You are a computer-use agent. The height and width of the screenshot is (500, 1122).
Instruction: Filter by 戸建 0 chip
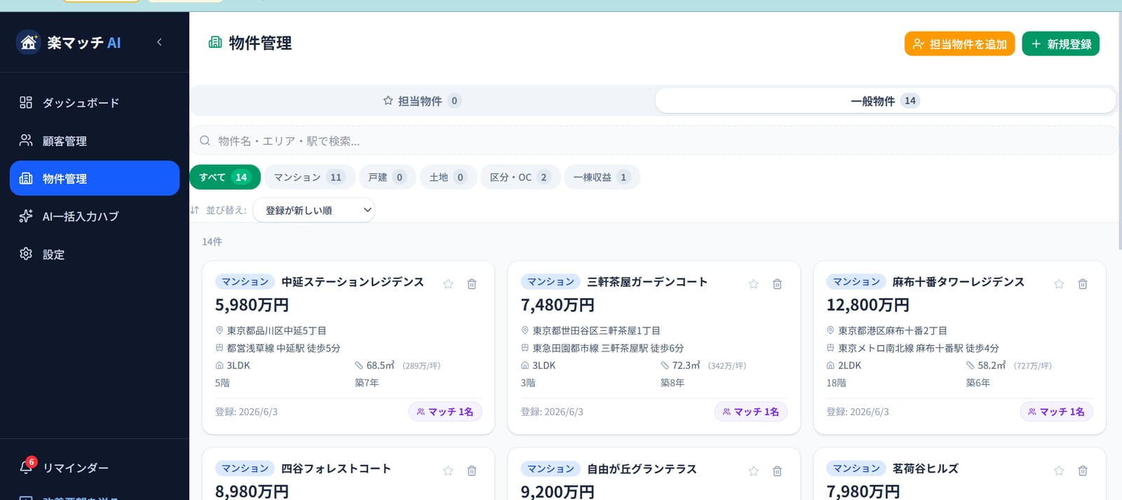click(387, 177)
